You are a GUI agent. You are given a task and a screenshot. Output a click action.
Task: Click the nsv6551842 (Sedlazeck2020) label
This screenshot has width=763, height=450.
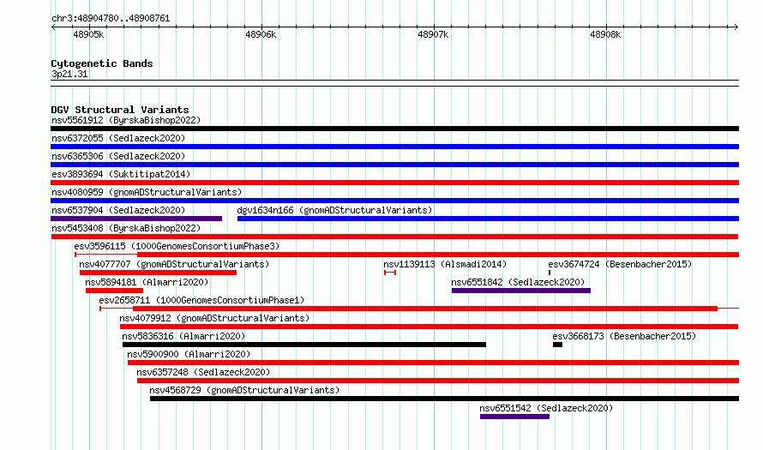click(x=518, y=282)
